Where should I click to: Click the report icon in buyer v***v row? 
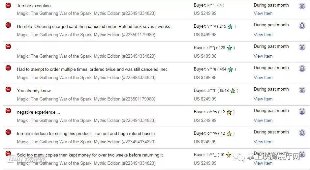pos(302,26)
